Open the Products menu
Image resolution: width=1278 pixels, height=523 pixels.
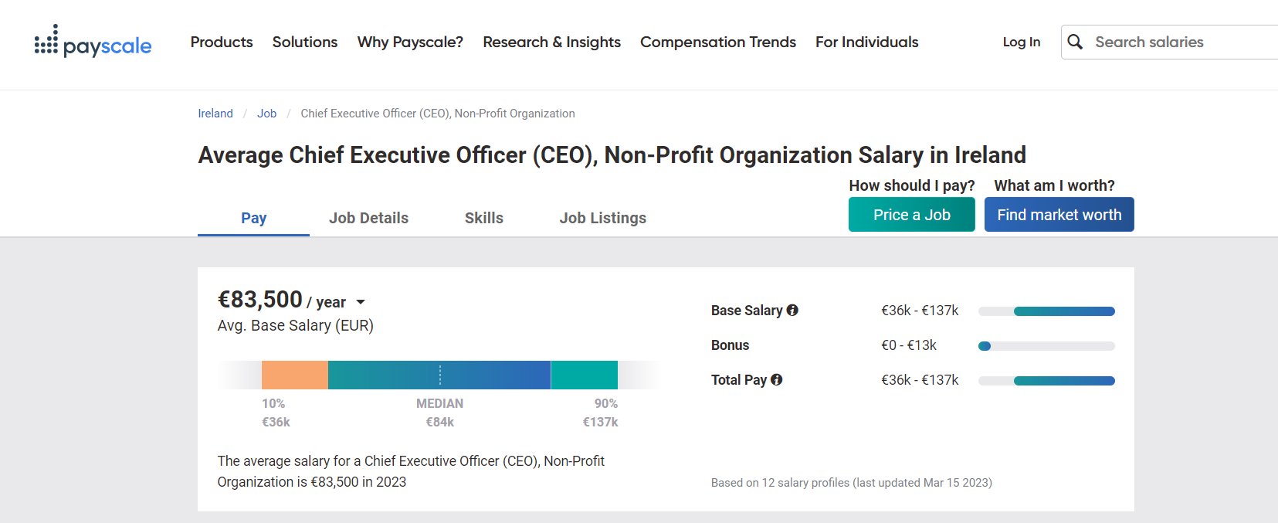[222, 42]
